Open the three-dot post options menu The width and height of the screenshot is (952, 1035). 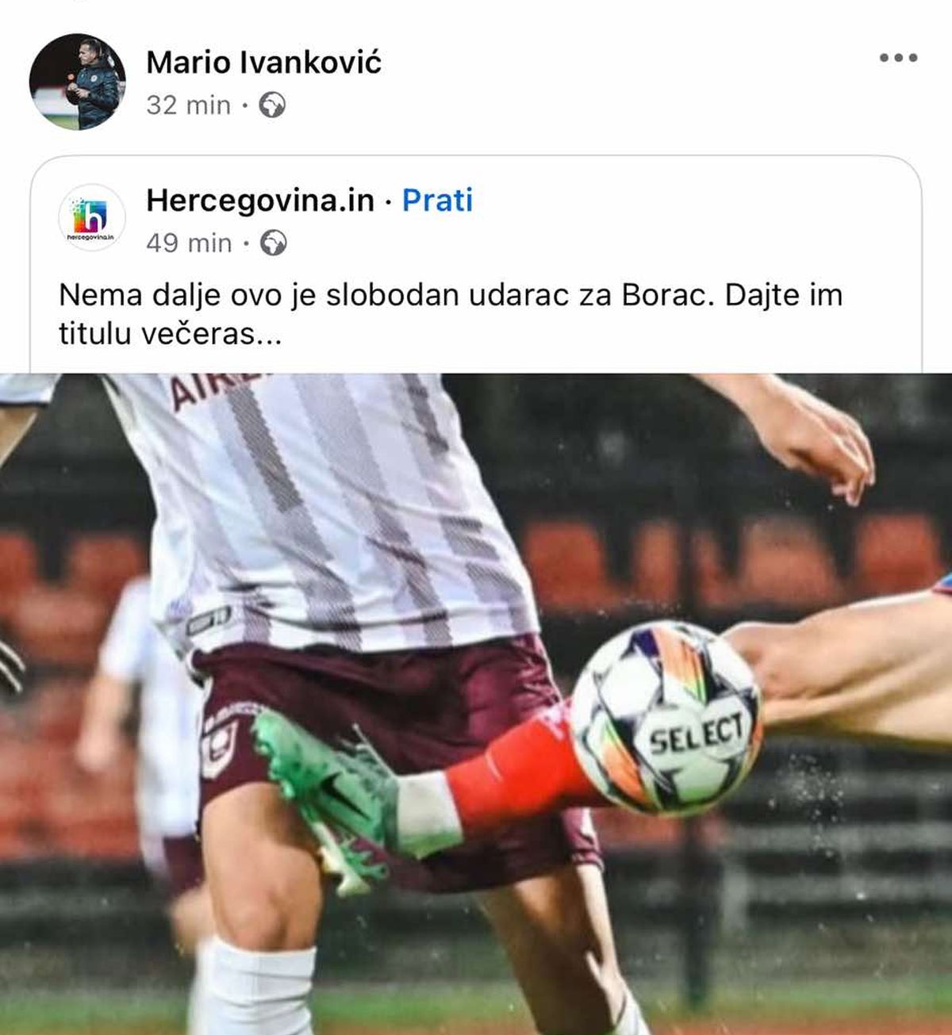tap(898, 58)
